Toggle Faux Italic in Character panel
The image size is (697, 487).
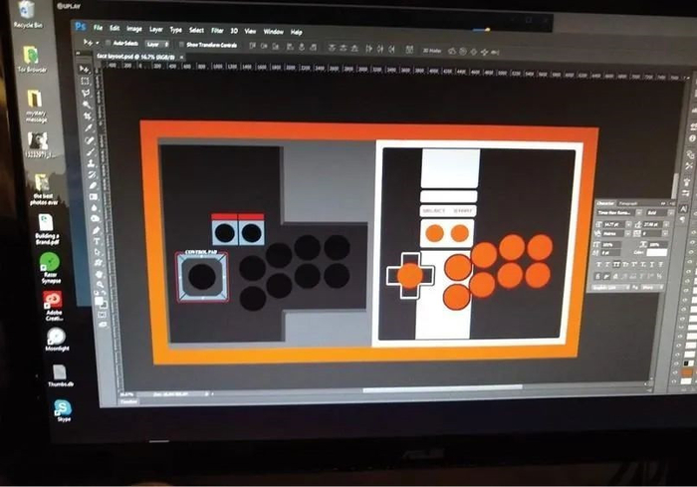click(607, 265)
